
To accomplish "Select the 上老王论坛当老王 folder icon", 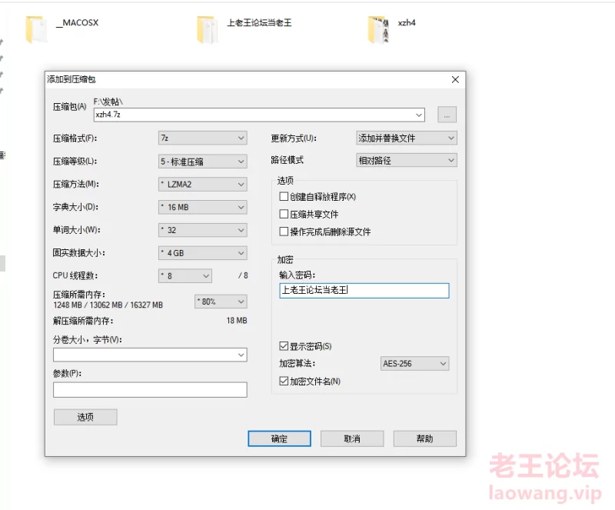I will tap(207, 29).
